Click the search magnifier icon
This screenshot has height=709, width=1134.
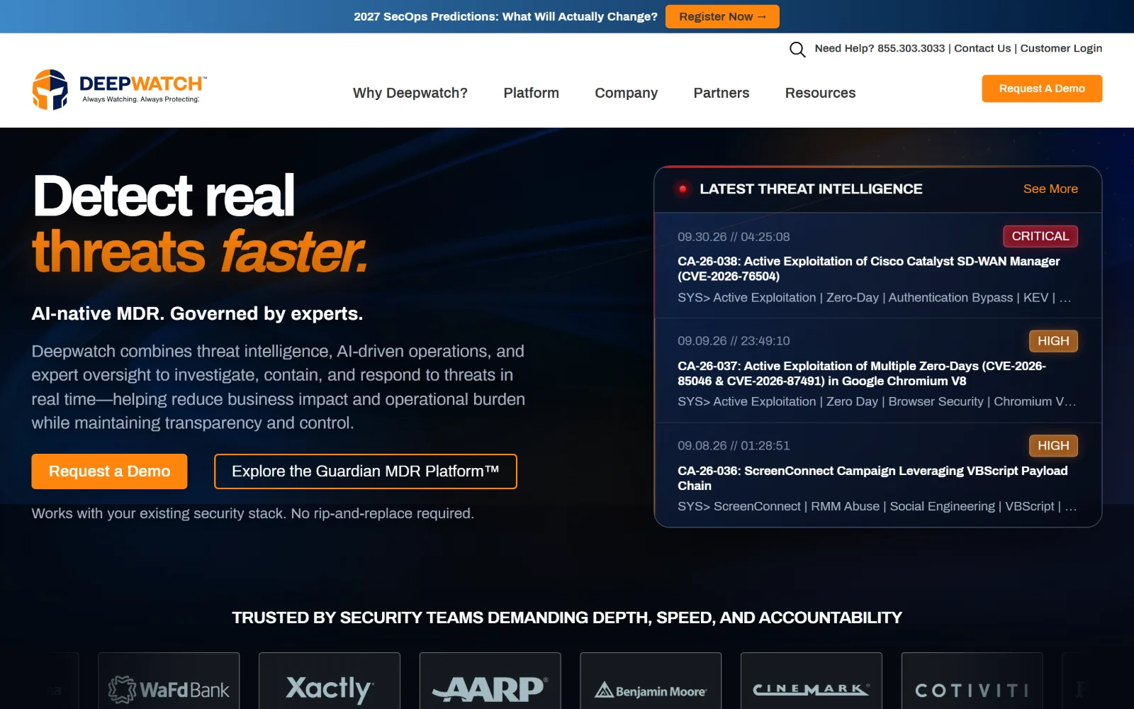[x=797, y=49]
